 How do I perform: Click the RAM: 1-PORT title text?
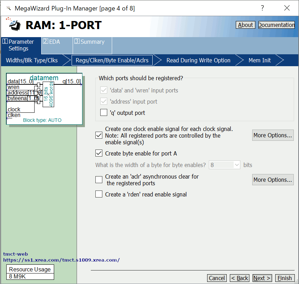[x=64, y=25]
